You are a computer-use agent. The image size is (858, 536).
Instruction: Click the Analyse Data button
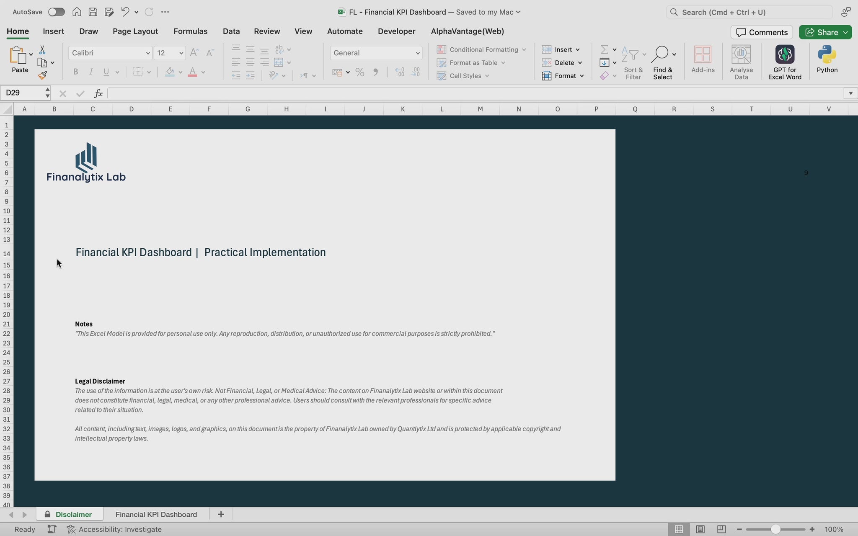[741, 62]
